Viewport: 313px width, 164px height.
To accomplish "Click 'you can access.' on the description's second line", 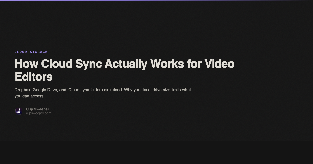I will pyautogui.click(x=29, y=96).
